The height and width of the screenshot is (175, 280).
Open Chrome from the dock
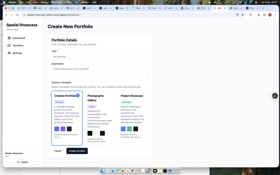(133, 171)
